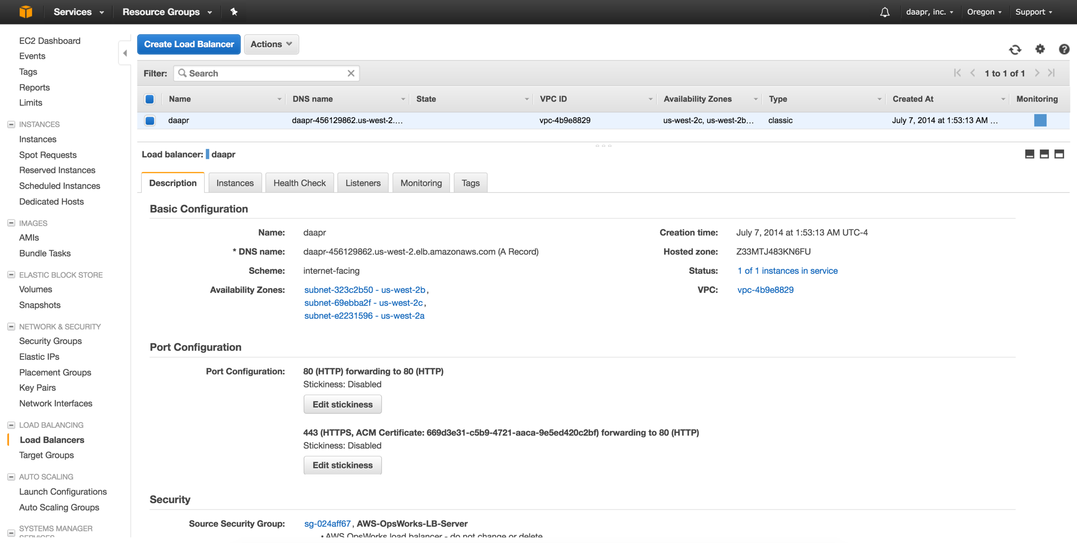Open the Tags tab
The width and height of the screenshot is (1077, 543).
tap(471, 183)
